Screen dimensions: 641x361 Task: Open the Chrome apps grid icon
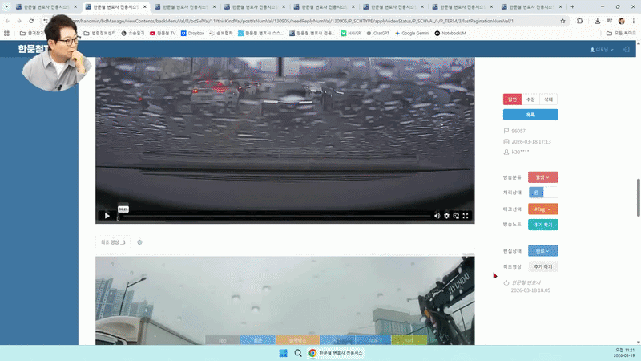point(6,33)
